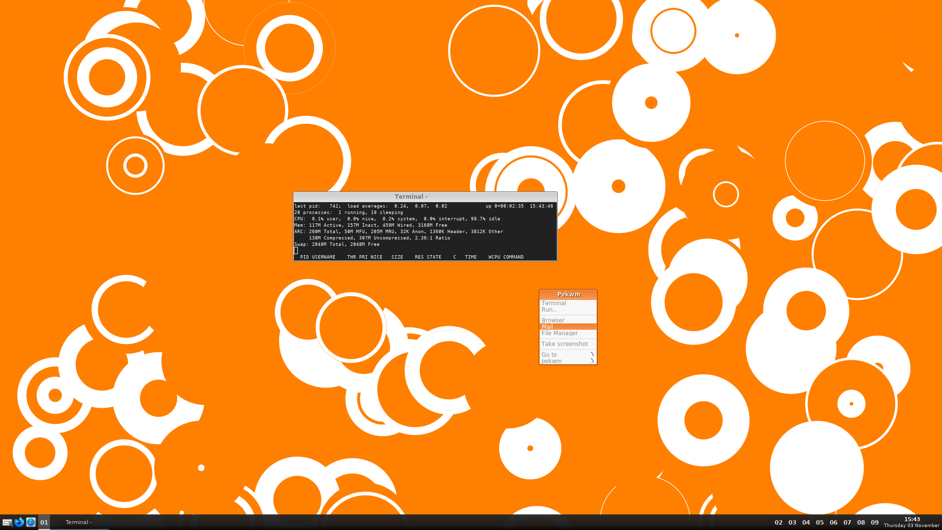Choose Run.. in the Pekwm menu

(x=568, y=310)
